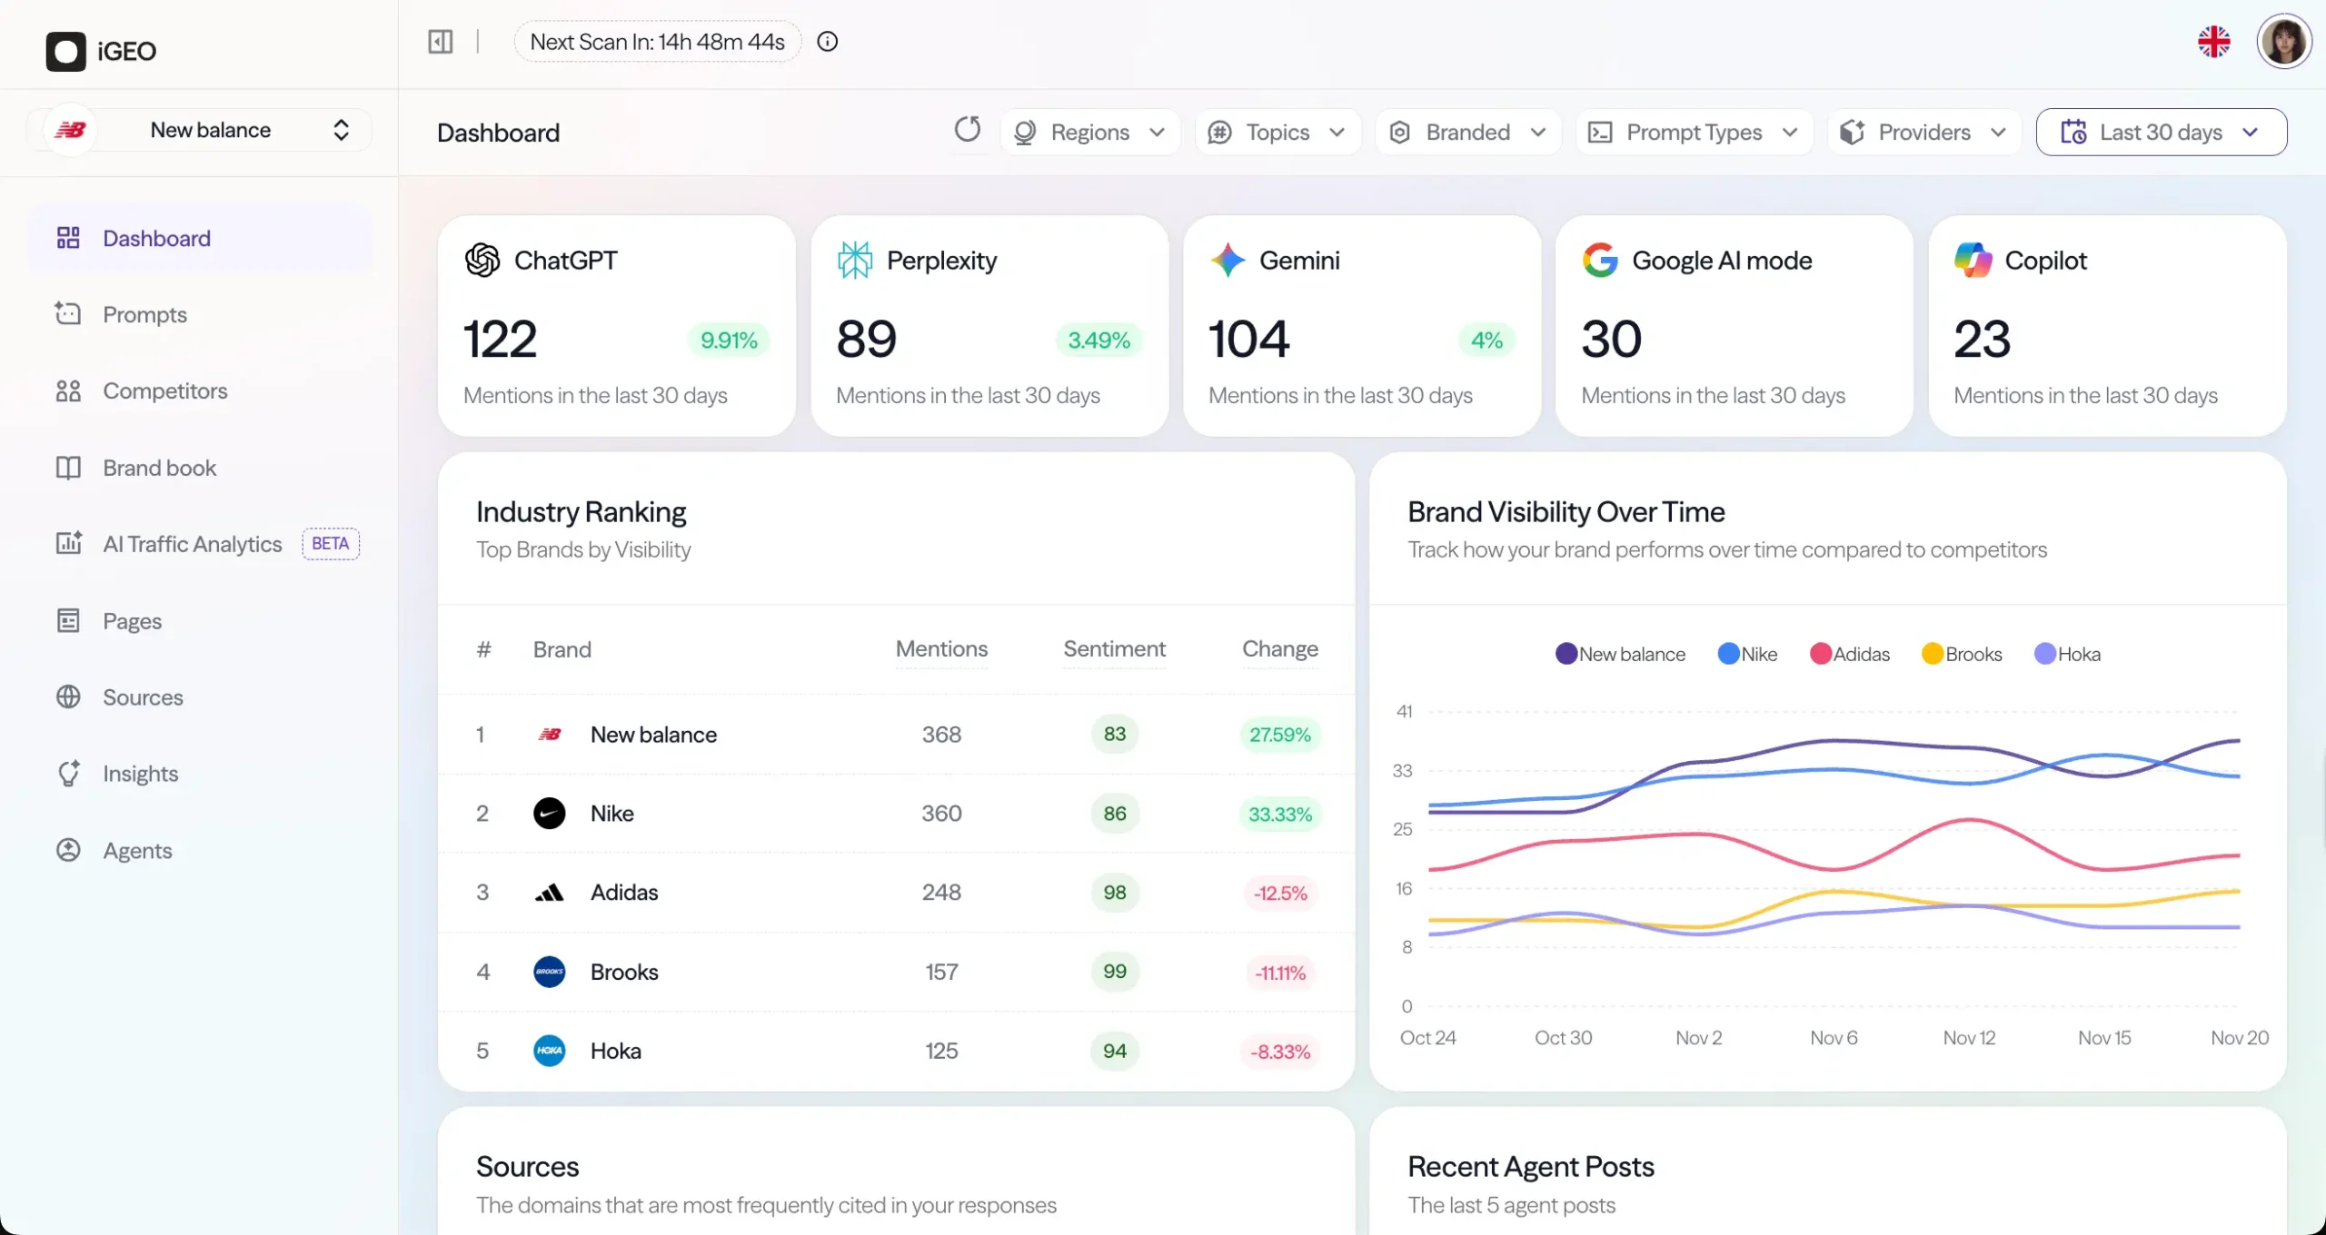Open the Regions filter dropdown
The image size is (2326, 1235).
1089,133
